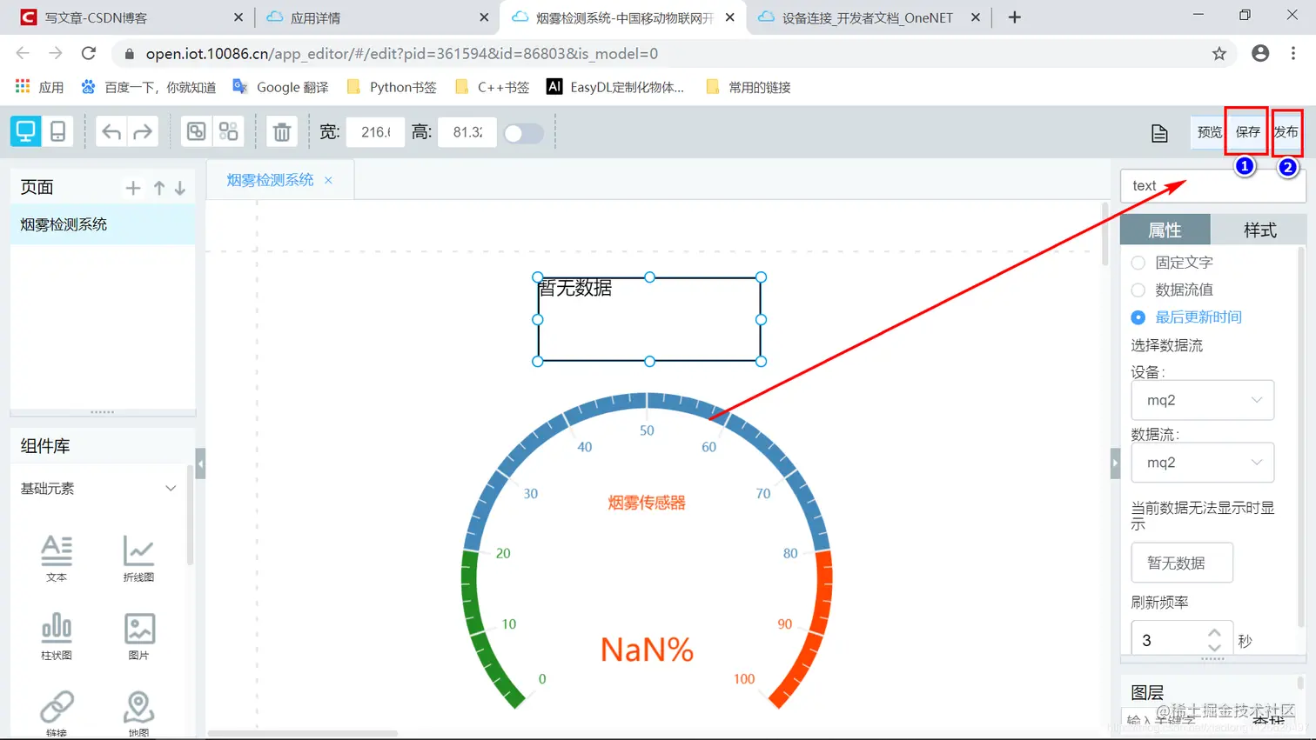The image size is (1316, 740).
Task: Click the 暂无数据 placeholder text input
Action: (1182, 563)
